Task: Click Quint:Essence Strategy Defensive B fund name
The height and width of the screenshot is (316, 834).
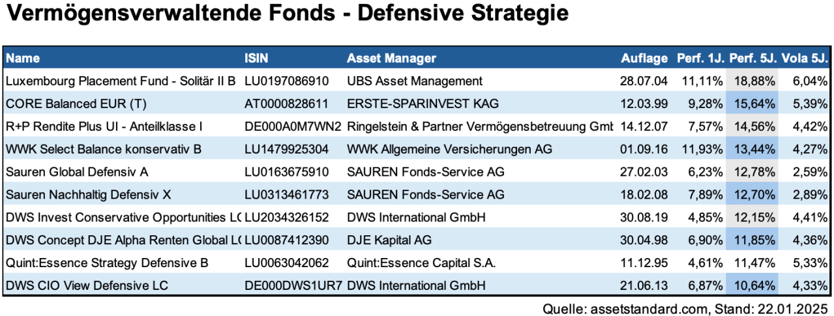Action: point(107,263)
